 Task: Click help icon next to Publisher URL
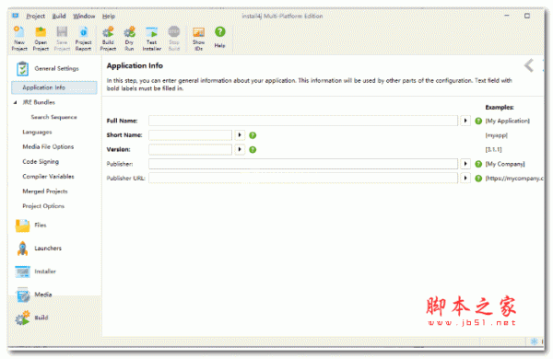(x=478, y=179)
